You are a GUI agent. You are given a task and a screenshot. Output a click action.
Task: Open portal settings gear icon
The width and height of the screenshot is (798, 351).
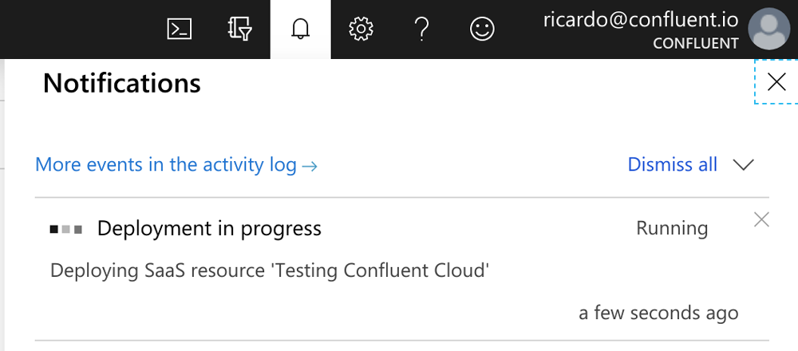coord(361,29)
